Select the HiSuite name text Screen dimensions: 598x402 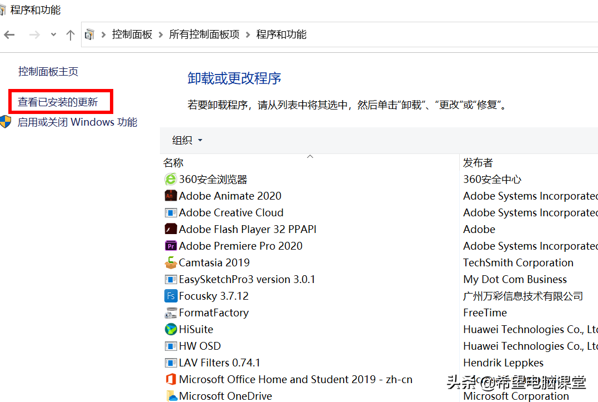click(x=196, y=329)
